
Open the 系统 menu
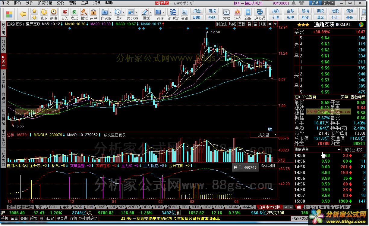pos(5,3)
